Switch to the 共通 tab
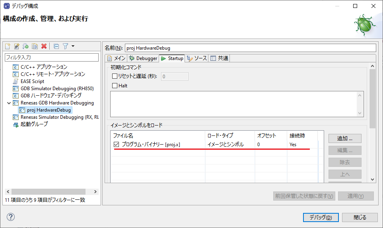The image size is (383, 228). (220, 58)
